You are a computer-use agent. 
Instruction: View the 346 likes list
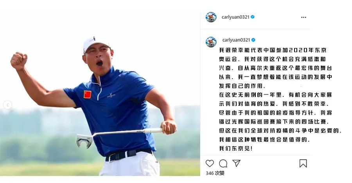pyautogui.click(x=215, y=173)
